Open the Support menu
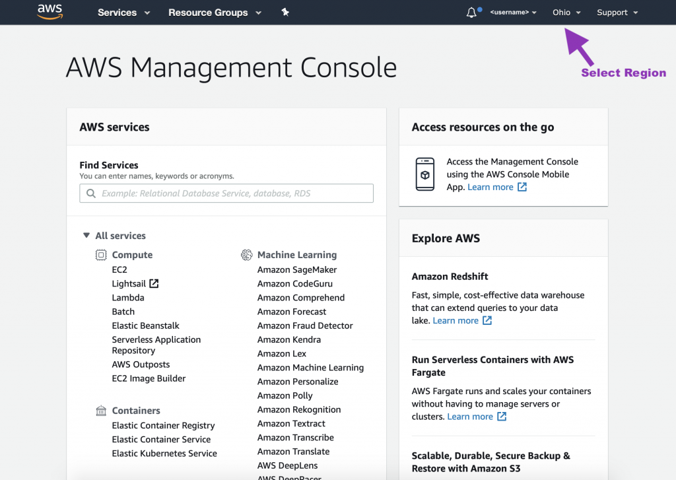 tap(617, 13)
